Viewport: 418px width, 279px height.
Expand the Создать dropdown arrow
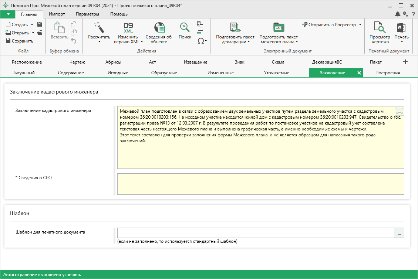click(32, 25)
